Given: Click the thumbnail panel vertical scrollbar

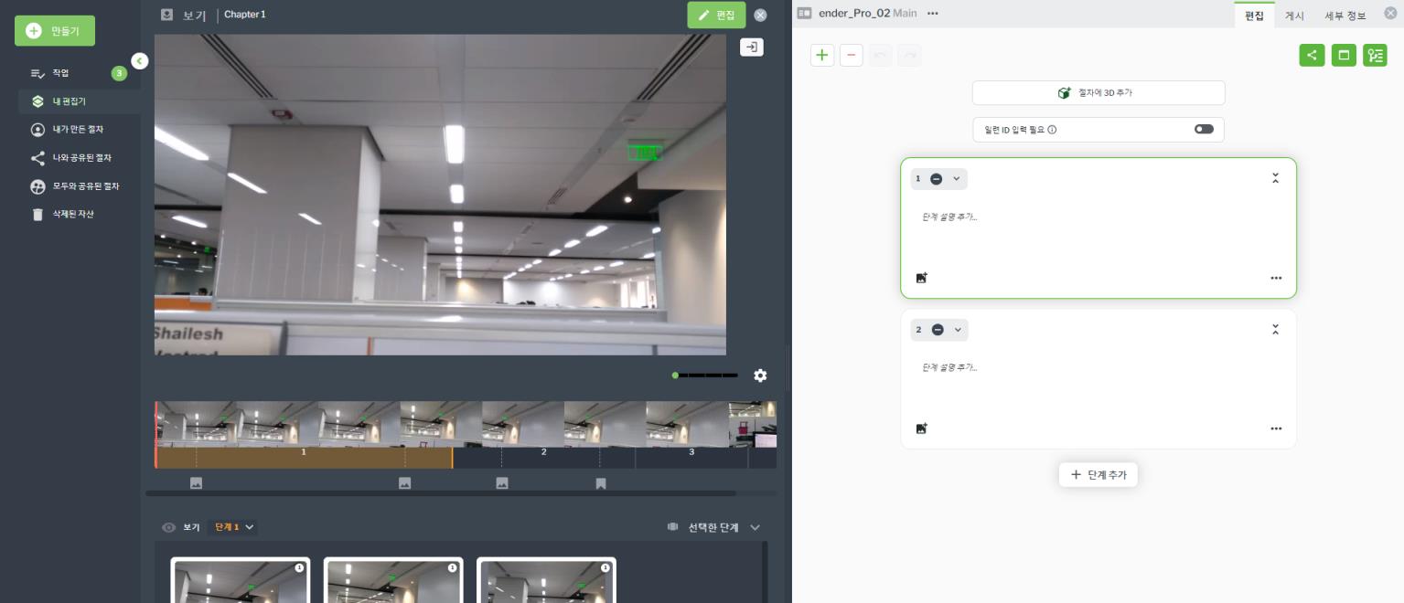Looking at the screenshot, I should (765, 572).
